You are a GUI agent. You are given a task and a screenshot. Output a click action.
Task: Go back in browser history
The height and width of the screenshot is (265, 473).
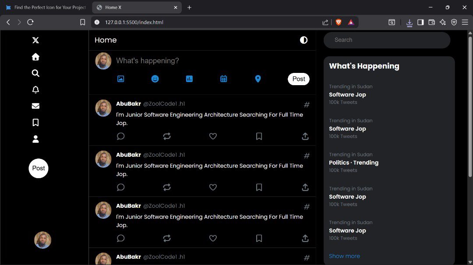pyautogui.click(x=8, y=22)
